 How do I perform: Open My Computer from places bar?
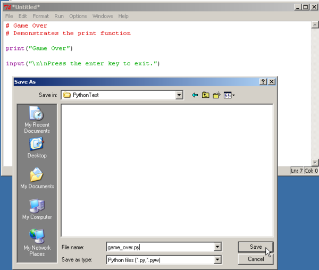tap(37, 209)
